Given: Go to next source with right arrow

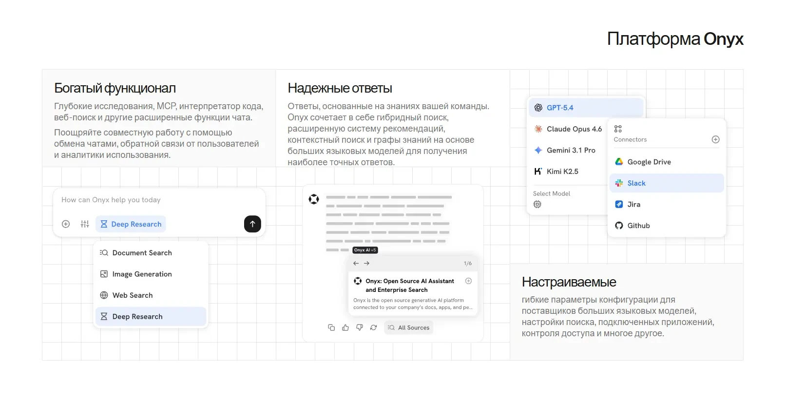Looking at the screenshot, I should pos(366,263).
